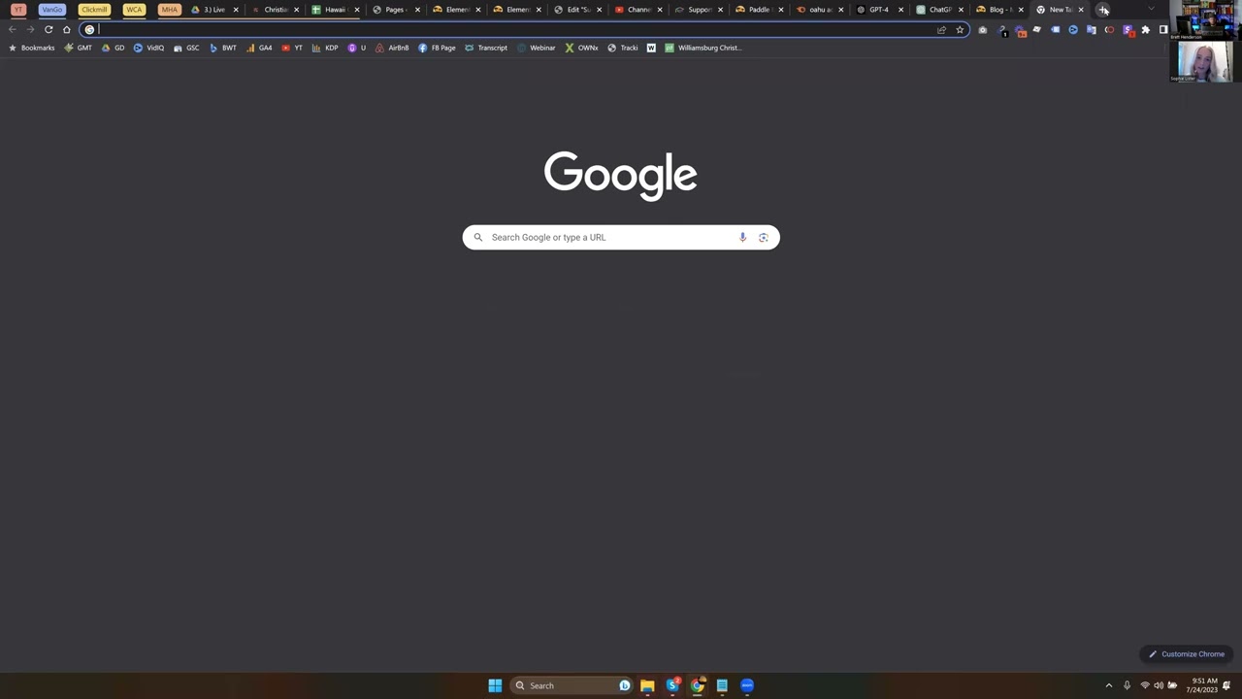Open the Skype taskbar icon
This screenshot has height=699, width=1242.
tap(672, 685)
